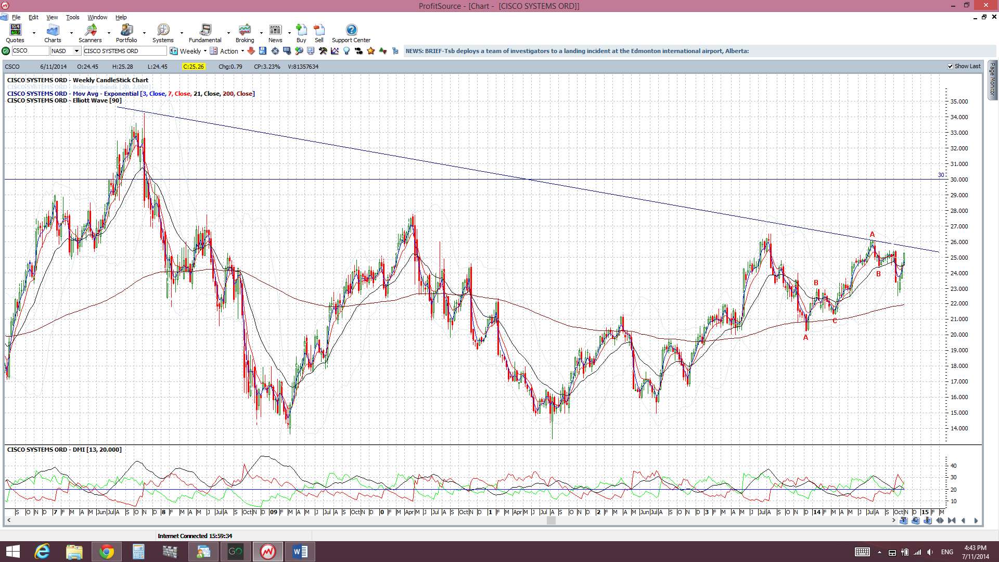Open the Portfolio manager

126,33
